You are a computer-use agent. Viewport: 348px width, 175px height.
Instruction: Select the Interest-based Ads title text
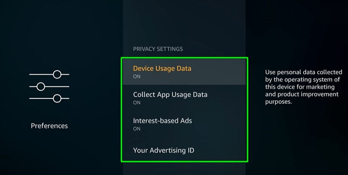(162, 121)
